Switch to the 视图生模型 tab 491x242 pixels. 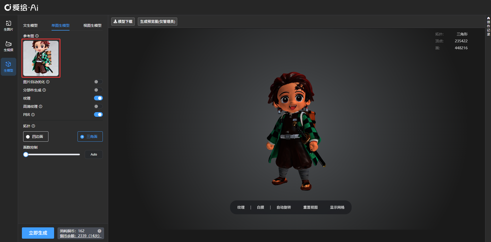[92, 25]
